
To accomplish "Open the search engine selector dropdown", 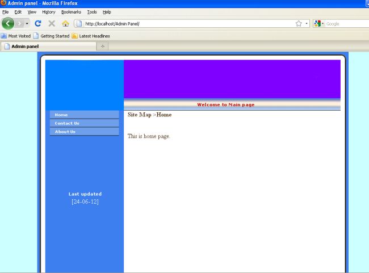I will [x=322, y=23].
